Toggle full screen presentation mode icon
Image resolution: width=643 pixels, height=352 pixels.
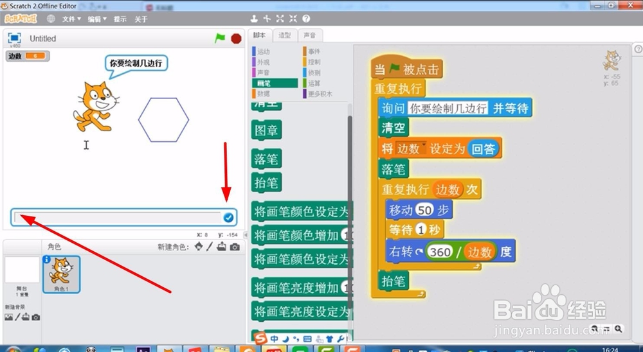(x=14, y=38)
